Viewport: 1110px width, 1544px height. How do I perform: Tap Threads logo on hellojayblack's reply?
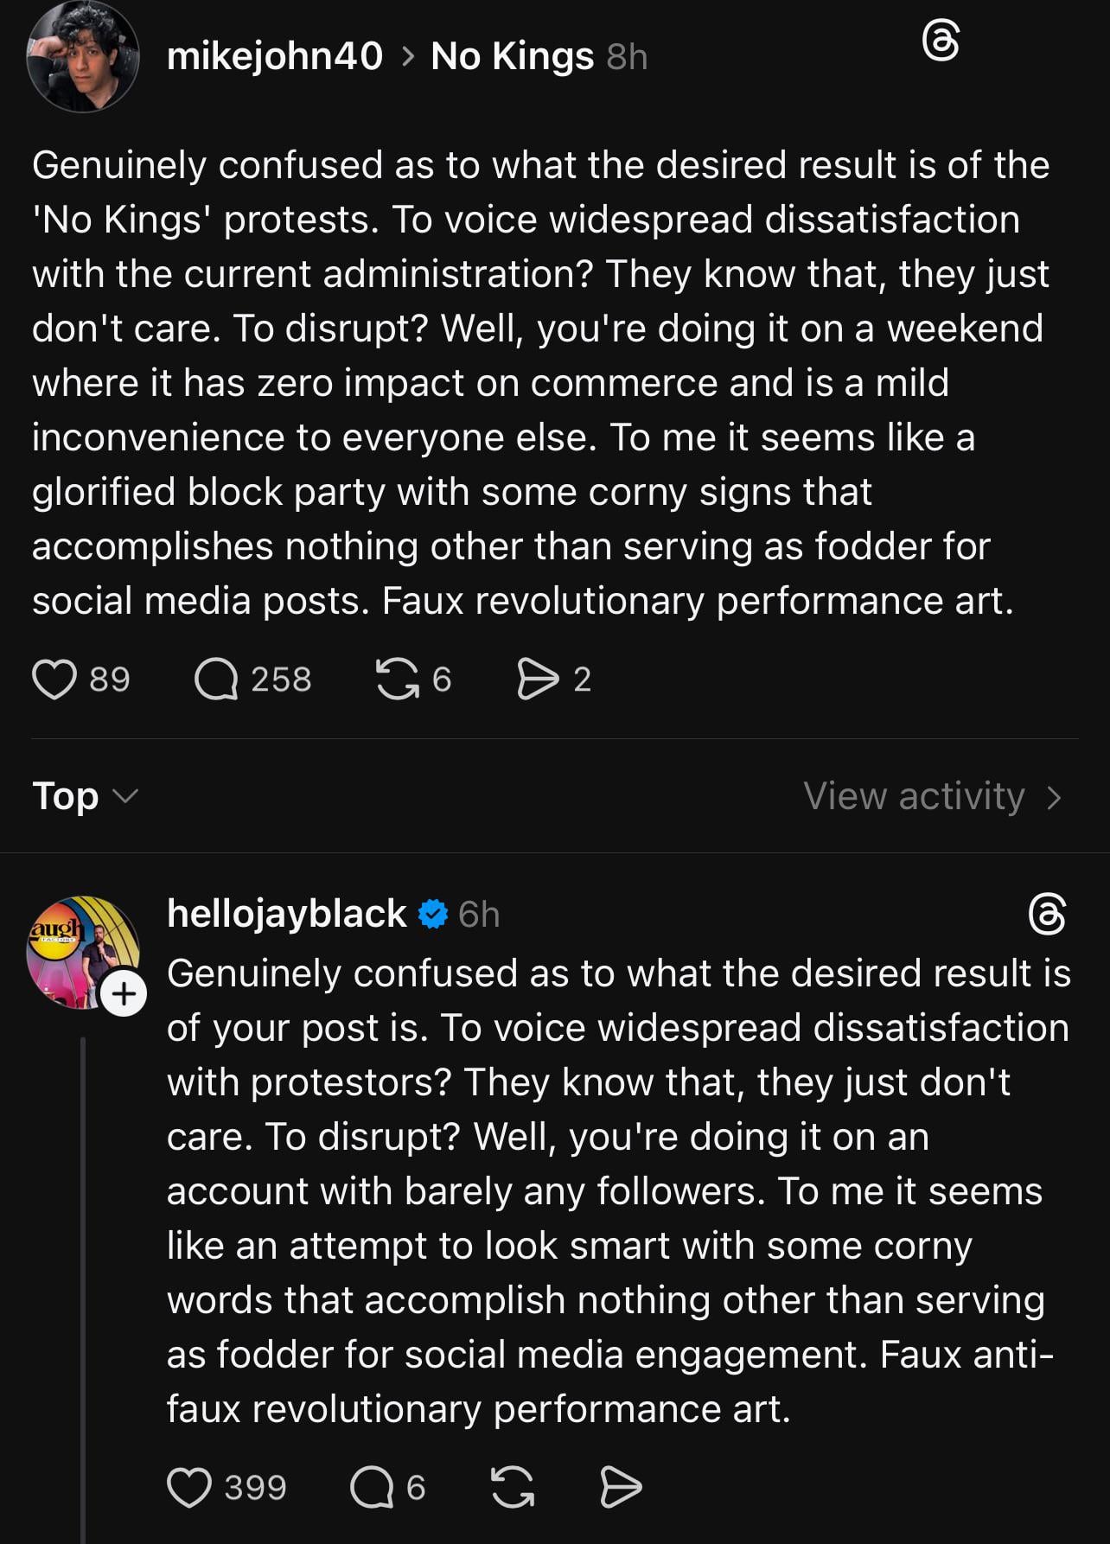(1047, 915)
